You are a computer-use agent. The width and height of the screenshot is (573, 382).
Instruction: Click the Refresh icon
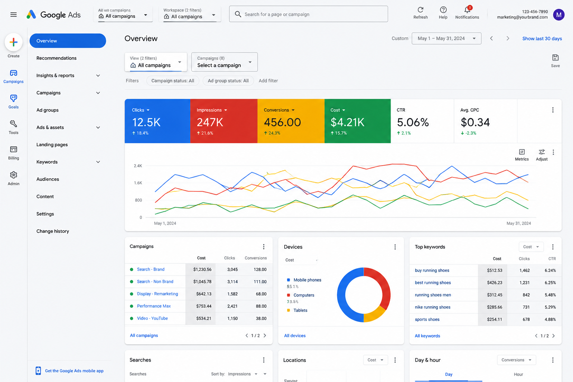(x=420, y=10)
